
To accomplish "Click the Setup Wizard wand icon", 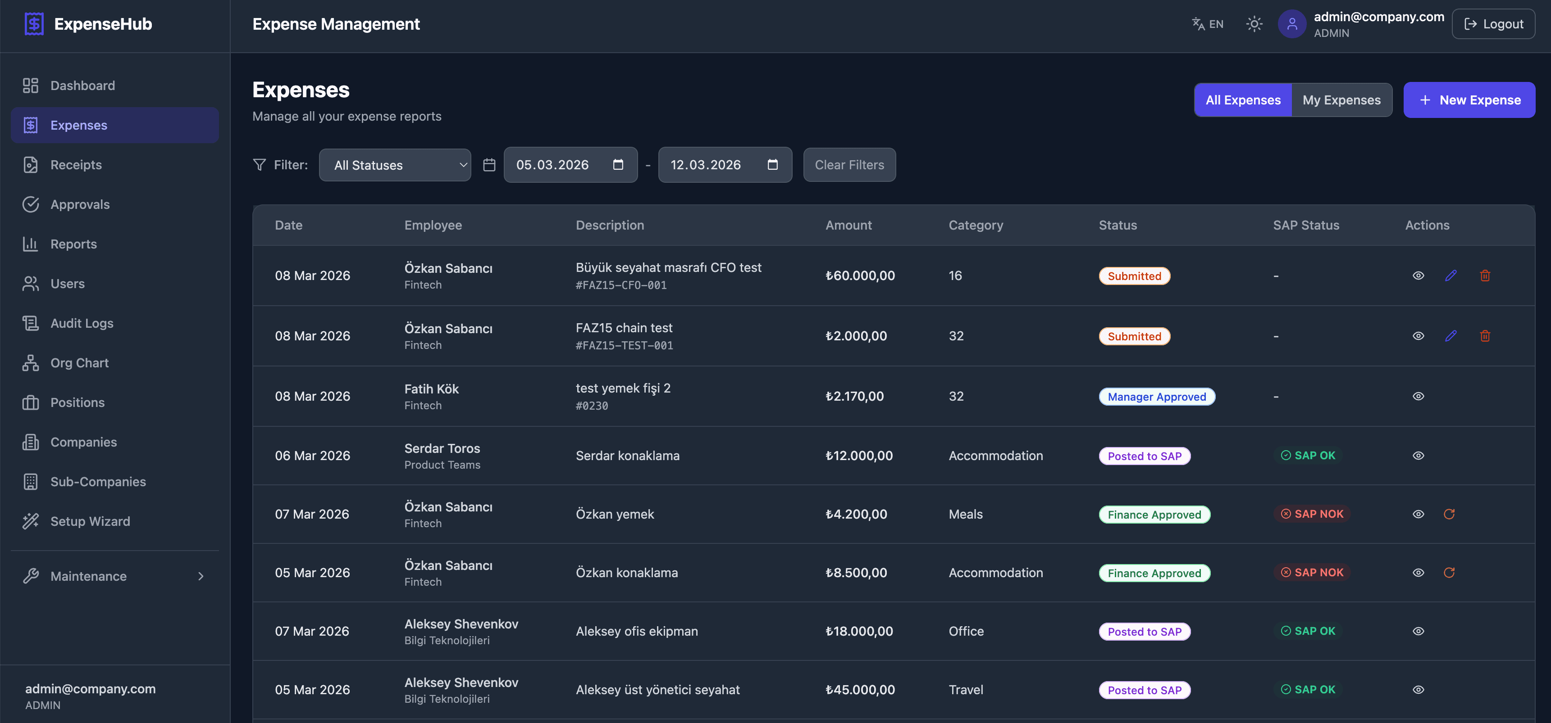I will (31, 521).
